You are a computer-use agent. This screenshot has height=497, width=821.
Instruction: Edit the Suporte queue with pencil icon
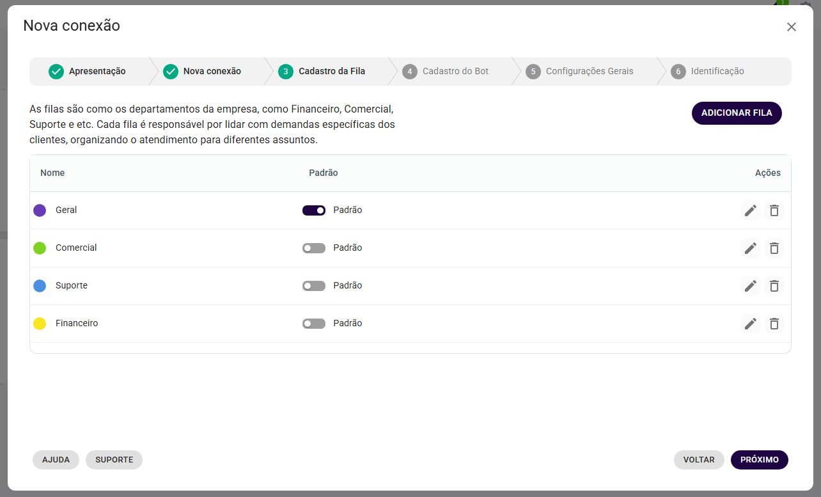pyautogui.click(x=751, y=286)
